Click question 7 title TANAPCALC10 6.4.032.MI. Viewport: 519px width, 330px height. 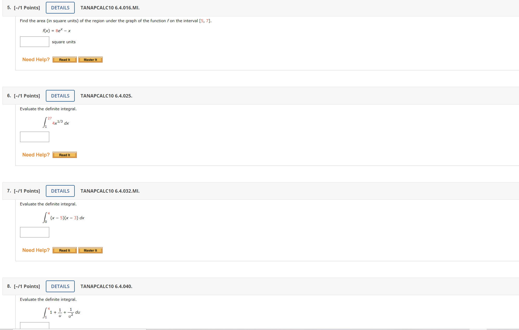[110, 191]
